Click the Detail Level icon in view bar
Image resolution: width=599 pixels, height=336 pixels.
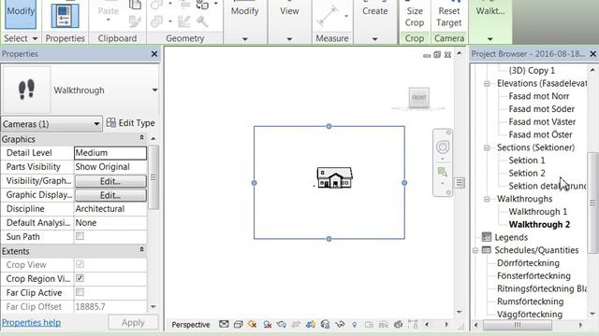[224, 324]
